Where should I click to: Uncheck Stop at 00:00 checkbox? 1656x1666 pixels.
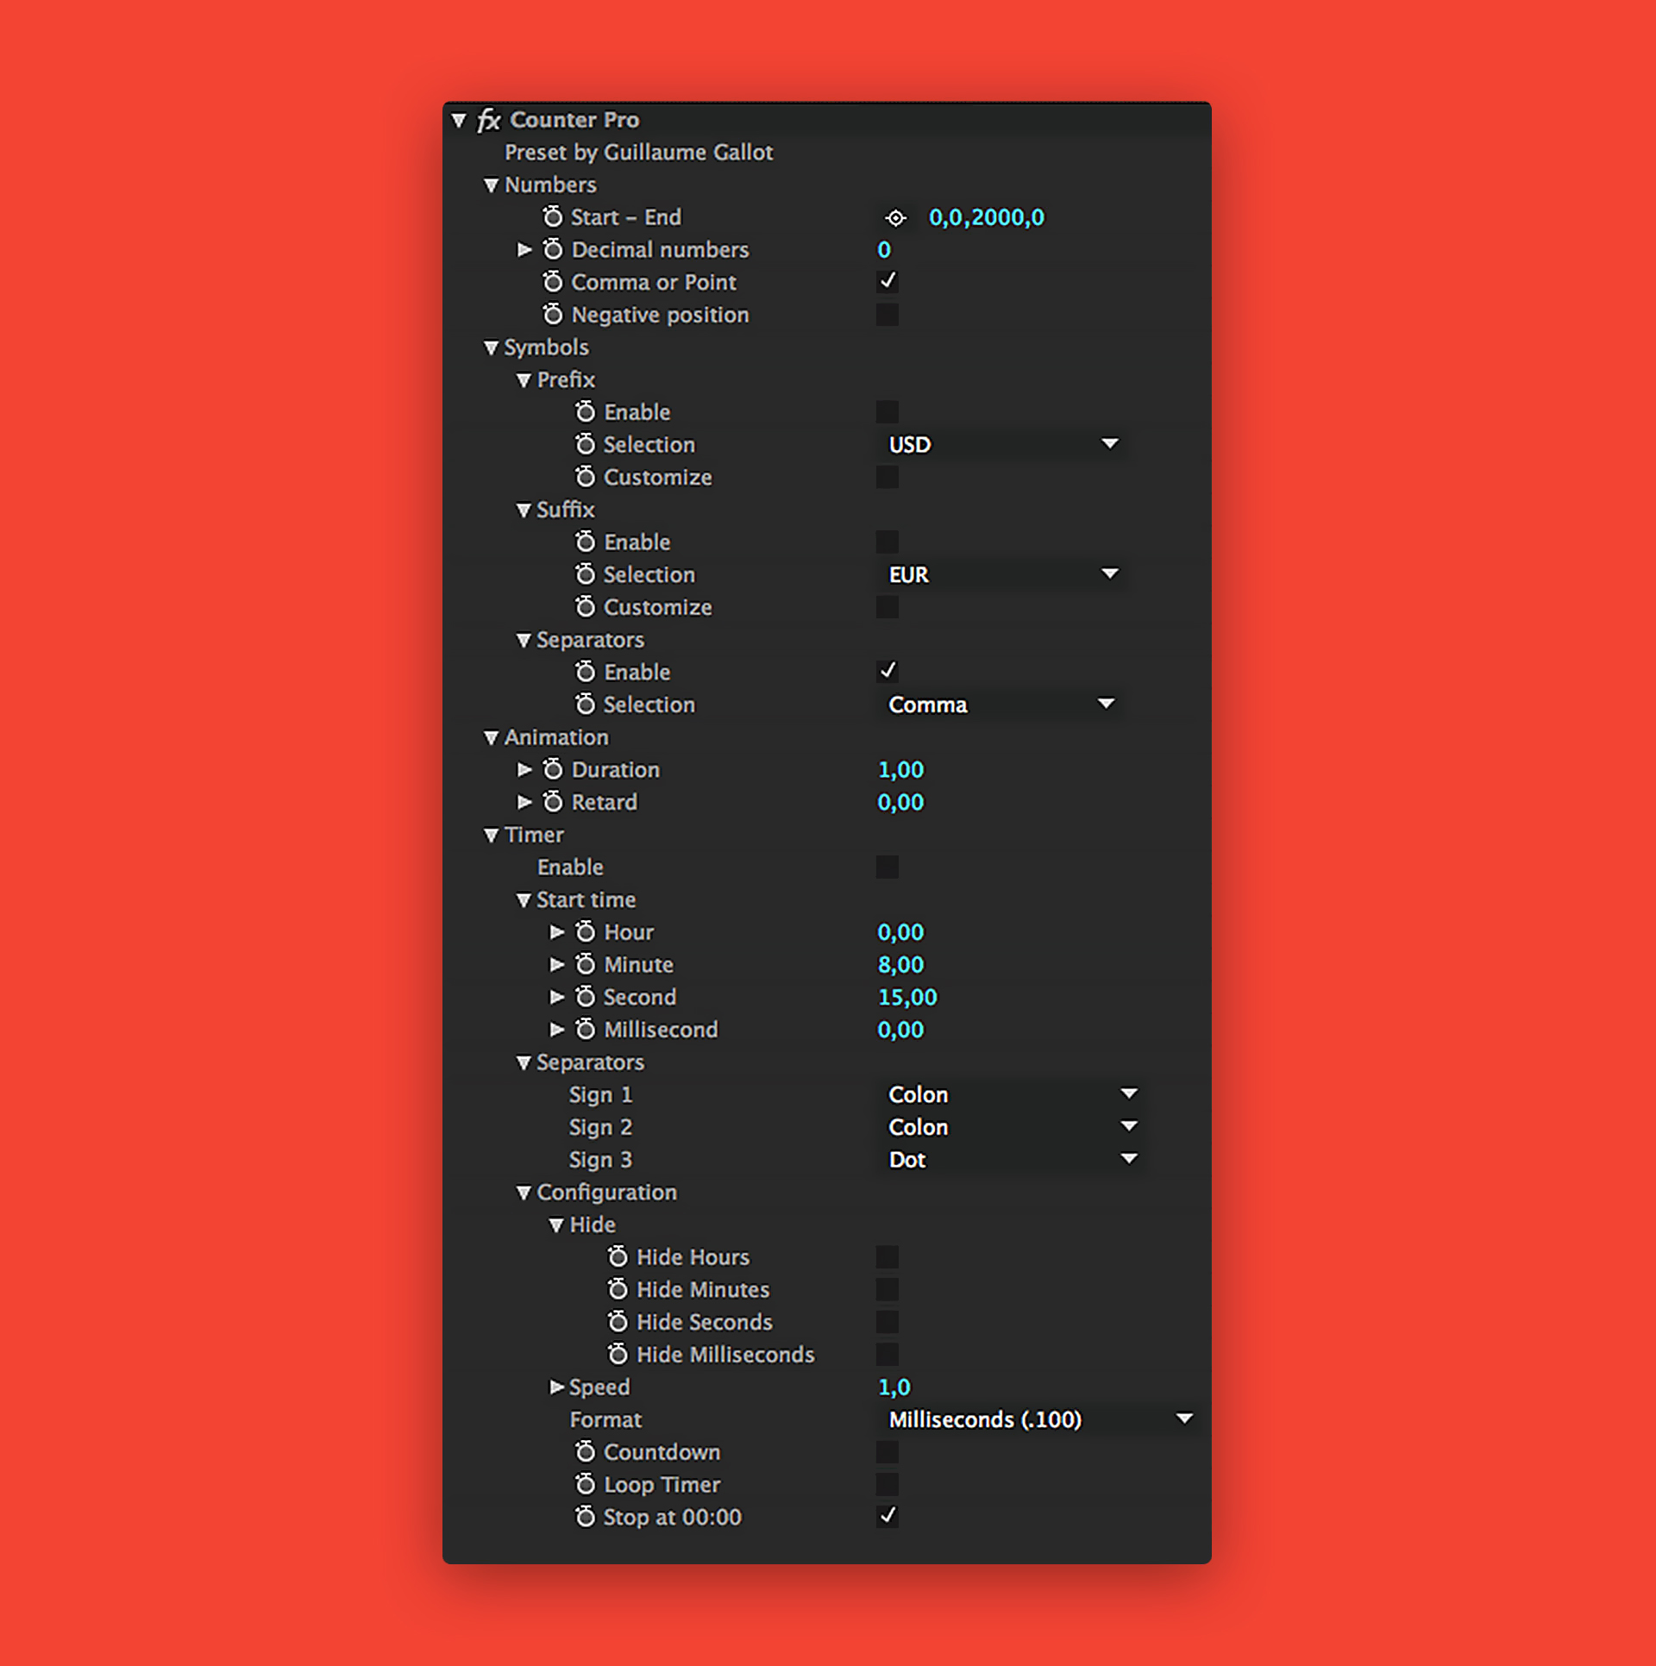tap(887, 1516)
